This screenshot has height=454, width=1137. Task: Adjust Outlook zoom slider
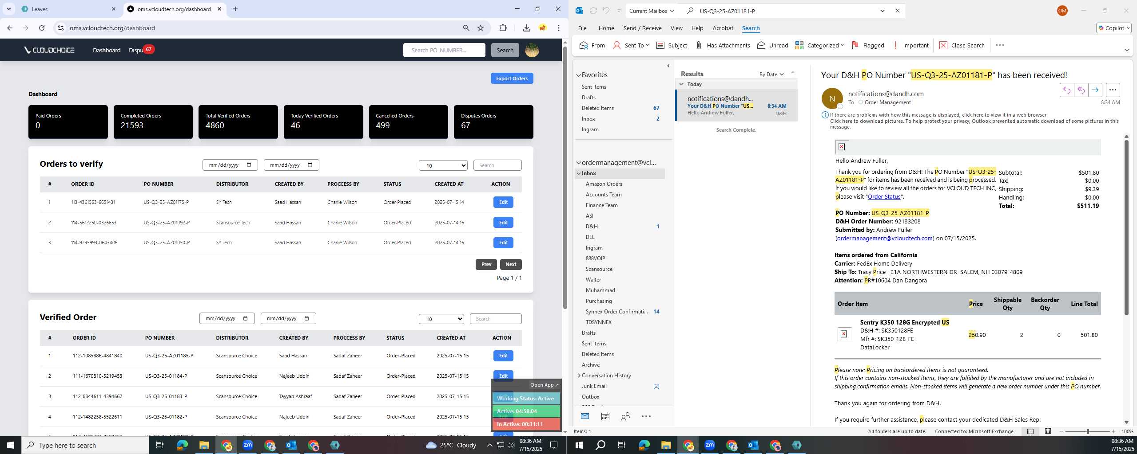pos(1087,431)
